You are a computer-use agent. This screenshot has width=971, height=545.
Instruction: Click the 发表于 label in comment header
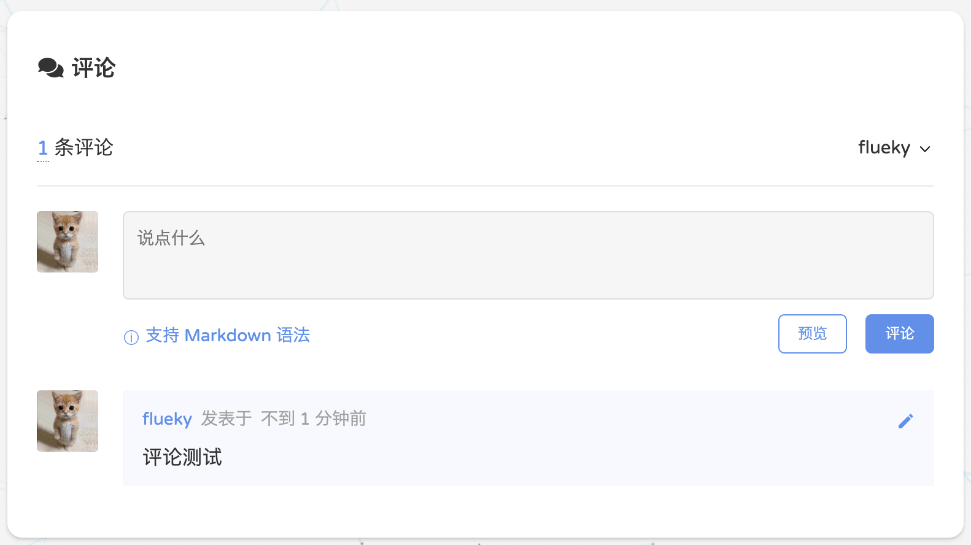226,419
